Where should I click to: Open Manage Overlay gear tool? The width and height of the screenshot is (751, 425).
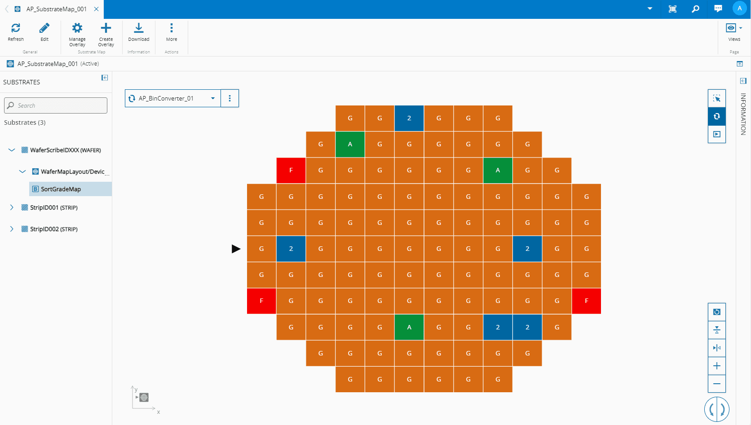point(77,28)
